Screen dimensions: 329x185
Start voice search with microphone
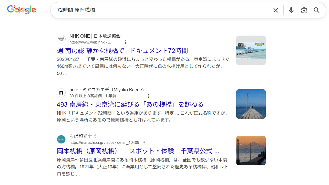pyautogui.click(x=291, y=10)
